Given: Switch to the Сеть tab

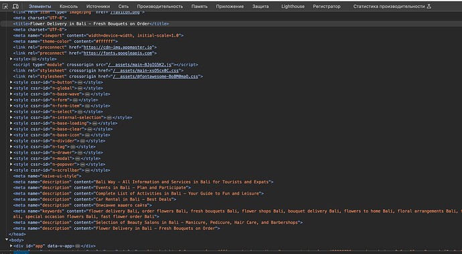Looking at the screenshot, I should 123,7.
